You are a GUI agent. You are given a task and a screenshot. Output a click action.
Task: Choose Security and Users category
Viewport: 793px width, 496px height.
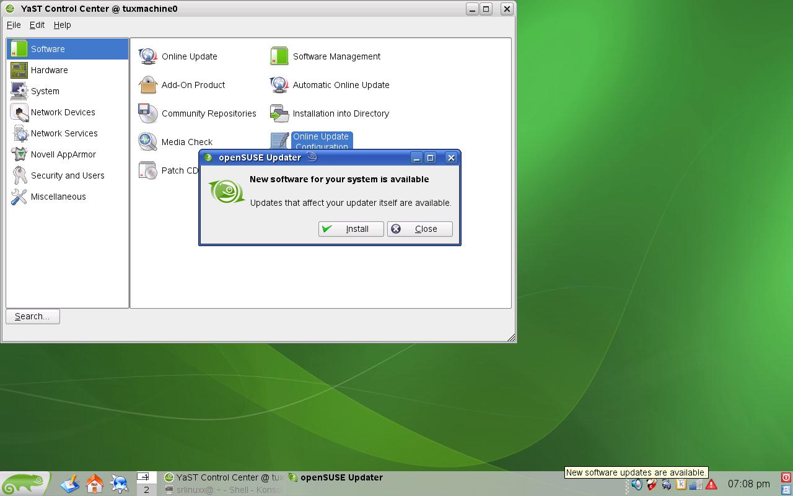(67, 175)
